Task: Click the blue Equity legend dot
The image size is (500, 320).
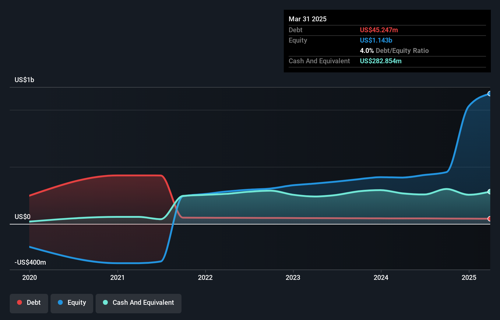Action: pyautogui.click(x=60, y=302)
